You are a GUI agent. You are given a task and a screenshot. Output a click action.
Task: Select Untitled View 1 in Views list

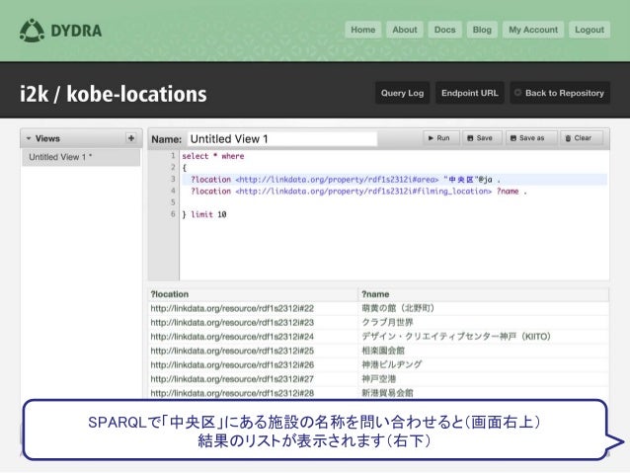click(x=60, y=157)
